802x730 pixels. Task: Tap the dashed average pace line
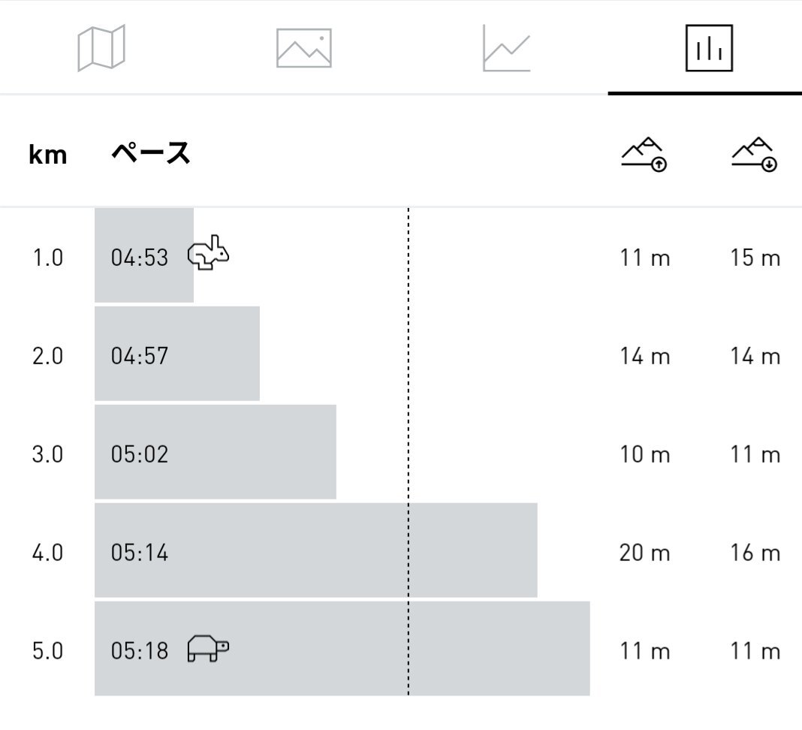pyautogui.click(x=409, y=451)
